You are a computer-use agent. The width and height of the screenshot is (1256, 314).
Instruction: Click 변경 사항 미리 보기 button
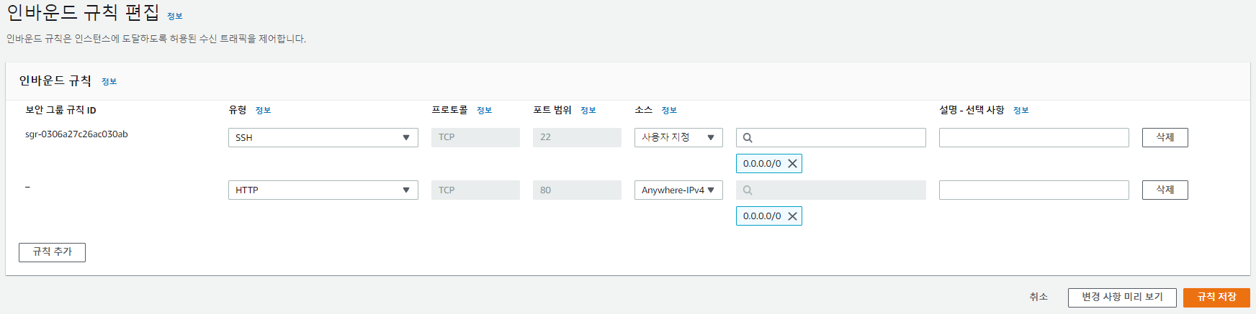1122,297
